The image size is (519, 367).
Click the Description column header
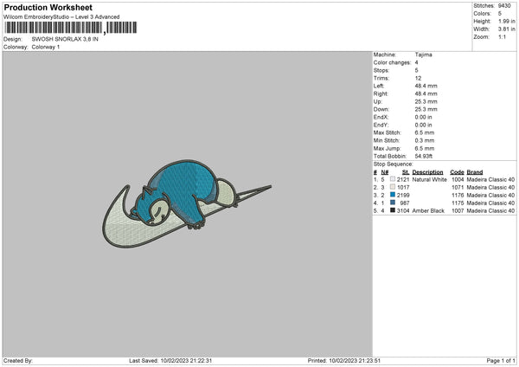(427, 172)
